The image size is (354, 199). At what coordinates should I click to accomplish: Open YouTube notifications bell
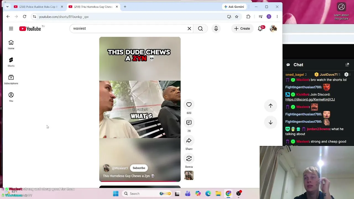coord(260,28)
